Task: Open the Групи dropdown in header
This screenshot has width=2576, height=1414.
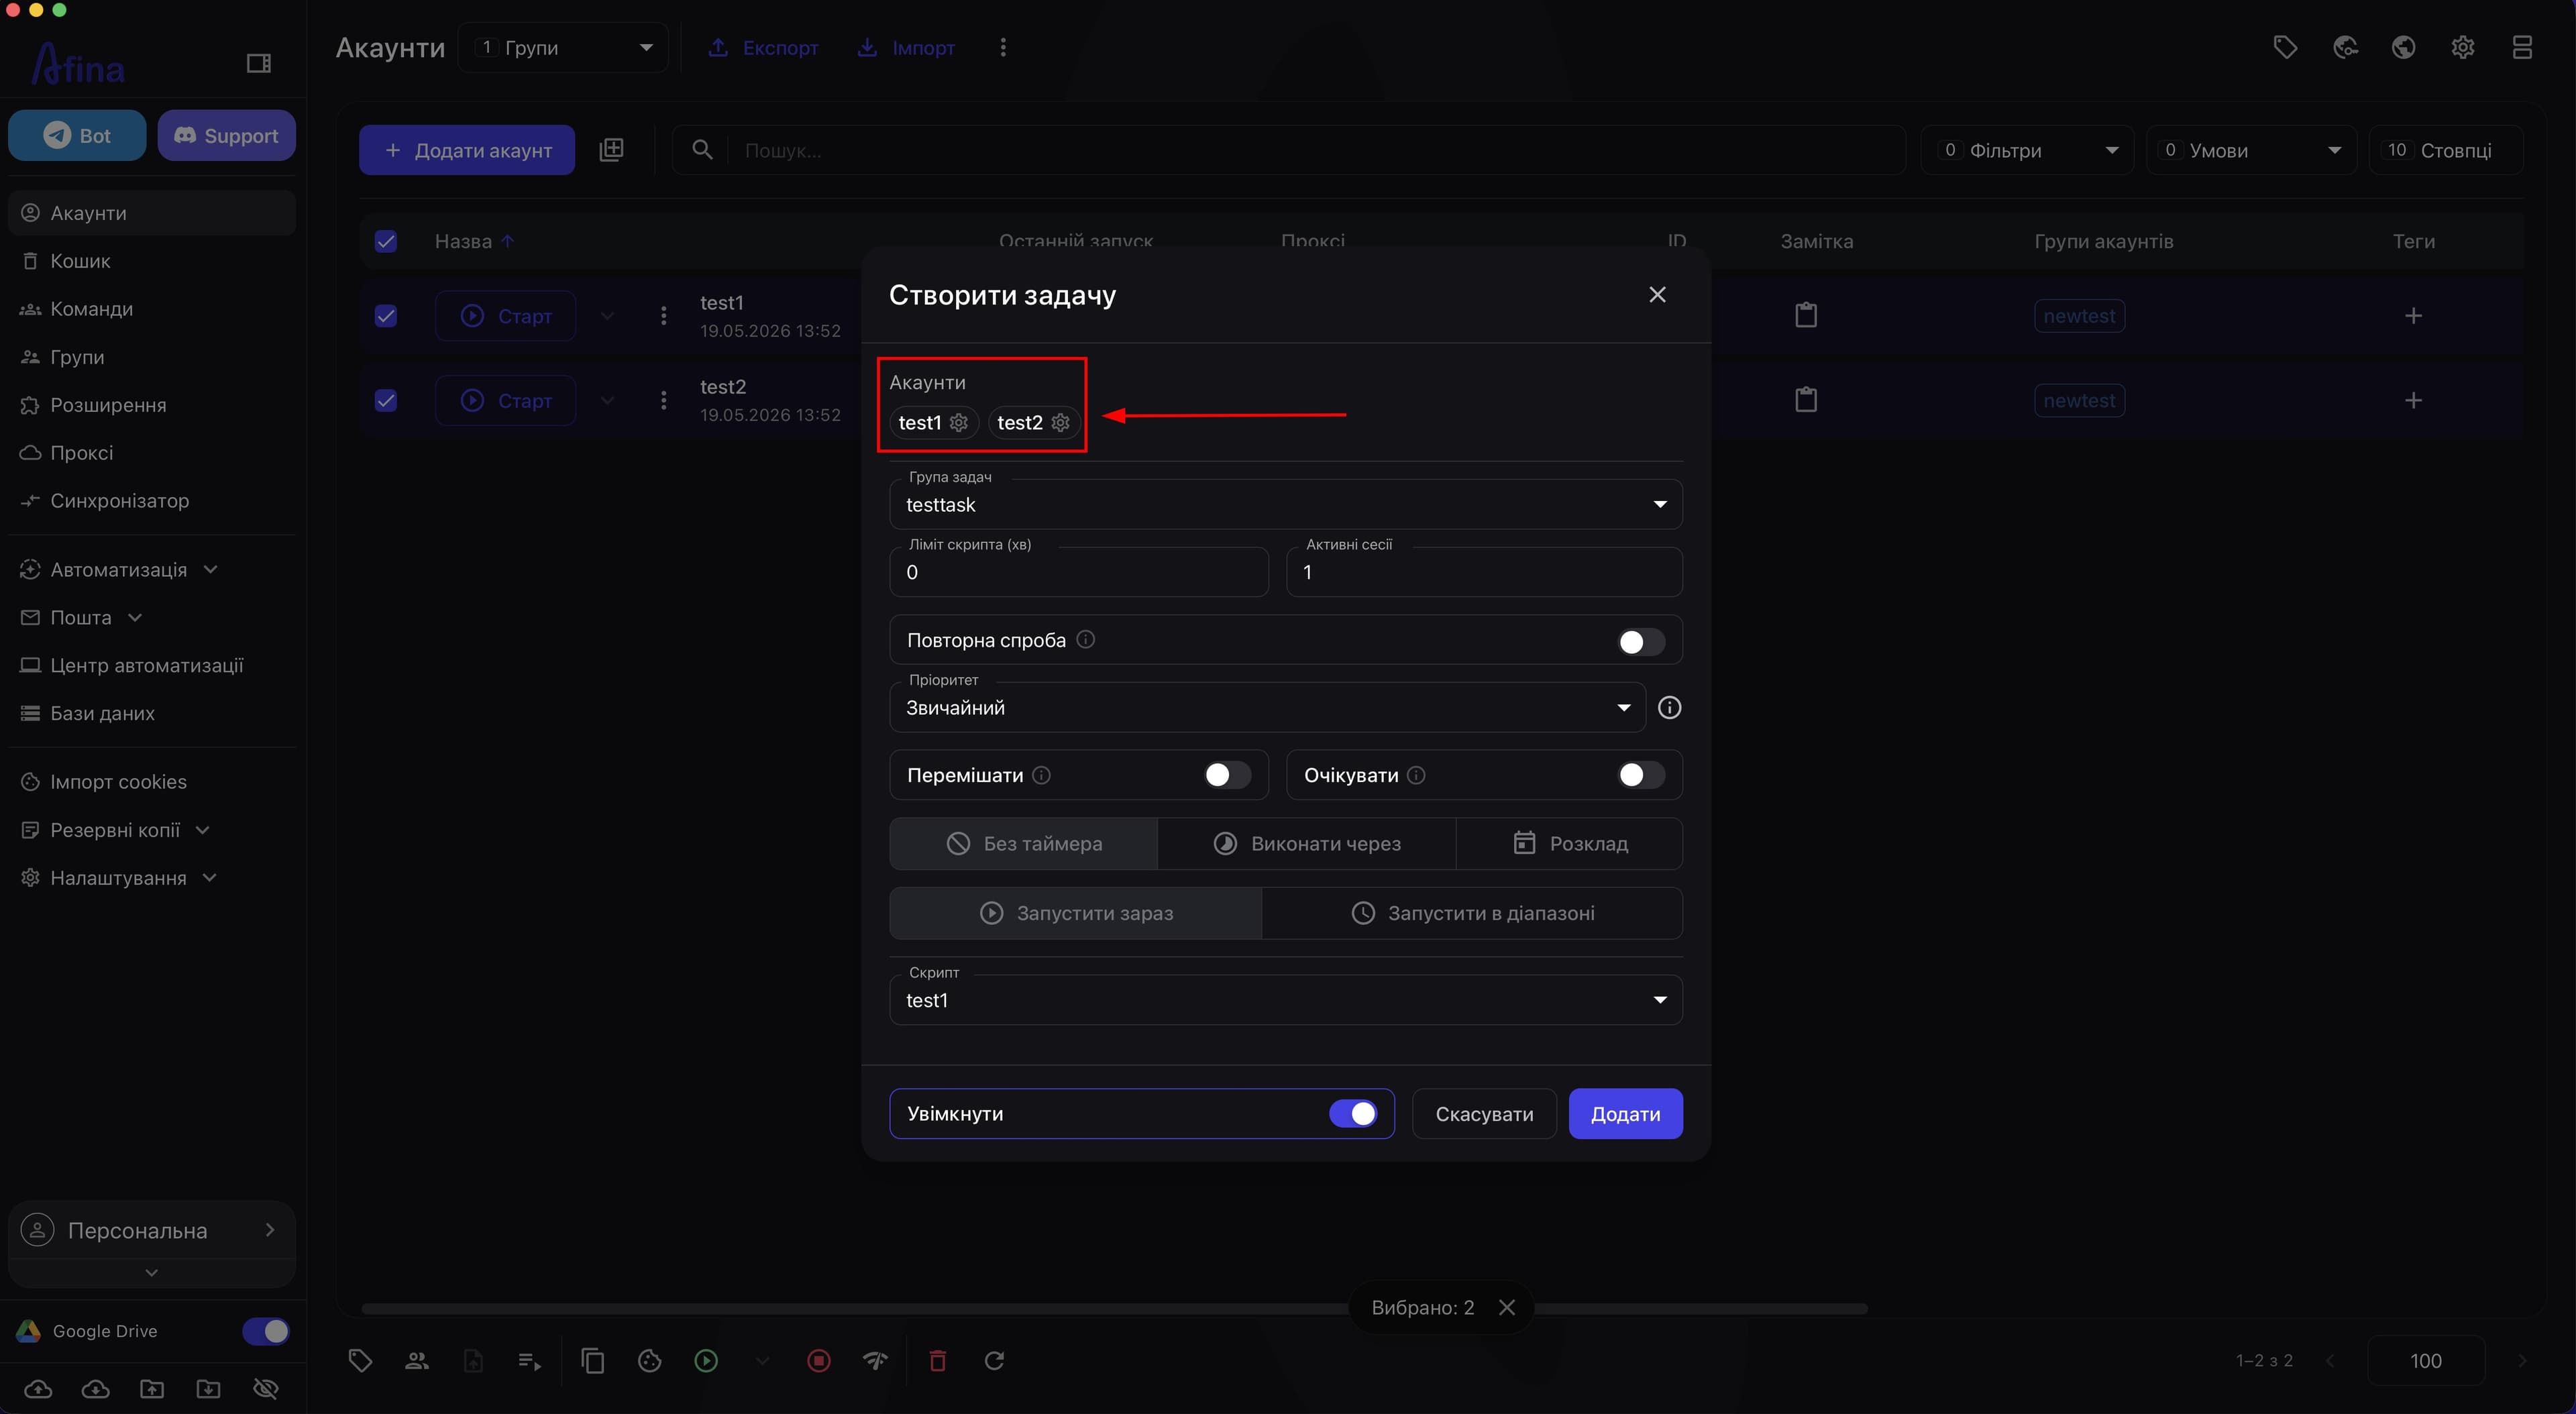Action: (563, 48)
